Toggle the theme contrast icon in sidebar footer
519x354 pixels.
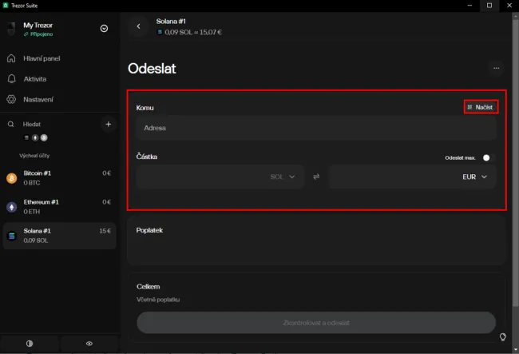tap(30, 343)
